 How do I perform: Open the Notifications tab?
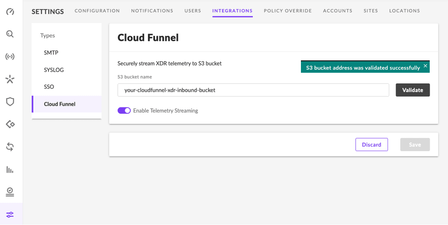pos(152,11)
